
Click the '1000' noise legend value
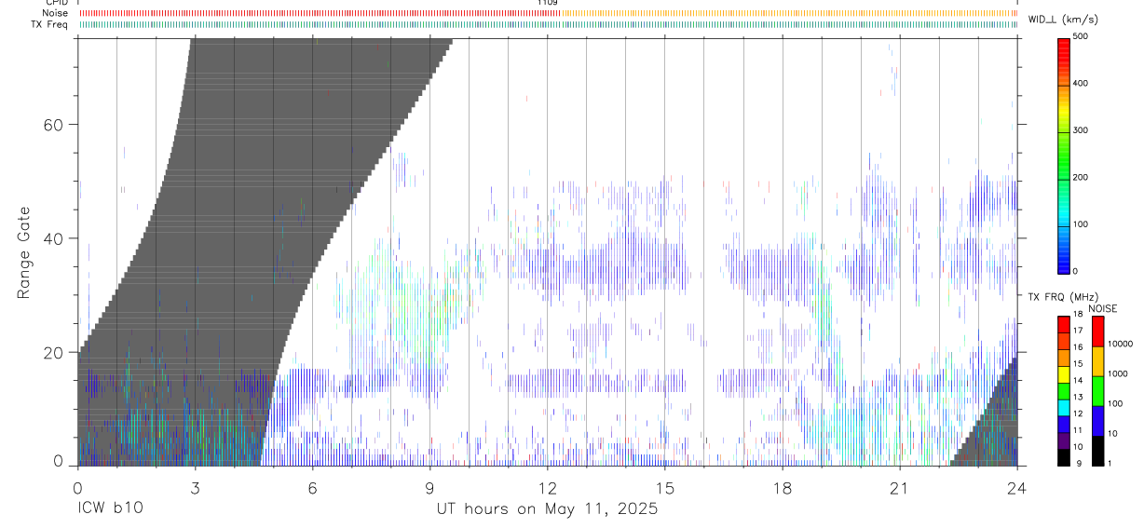[x=1117, y=373]
